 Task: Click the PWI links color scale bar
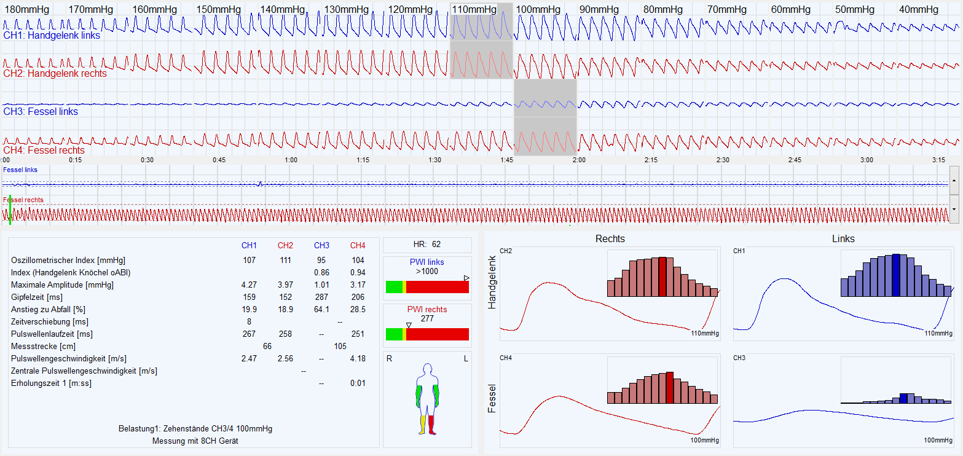[x=427, y=287]
